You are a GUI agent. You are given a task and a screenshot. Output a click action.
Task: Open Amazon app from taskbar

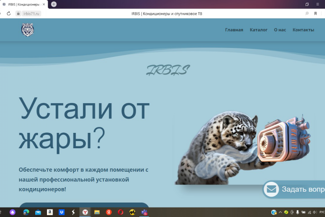(x=50, y=212)
